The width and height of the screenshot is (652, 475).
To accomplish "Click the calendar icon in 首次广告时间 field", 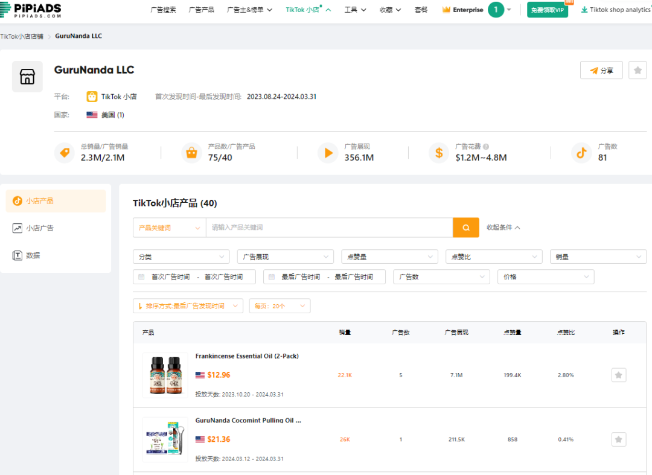I will (x=141, y=277).
